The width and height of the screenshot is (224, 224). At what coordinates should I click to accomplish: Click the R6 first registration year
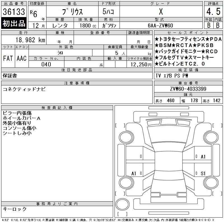pos(34,14)
